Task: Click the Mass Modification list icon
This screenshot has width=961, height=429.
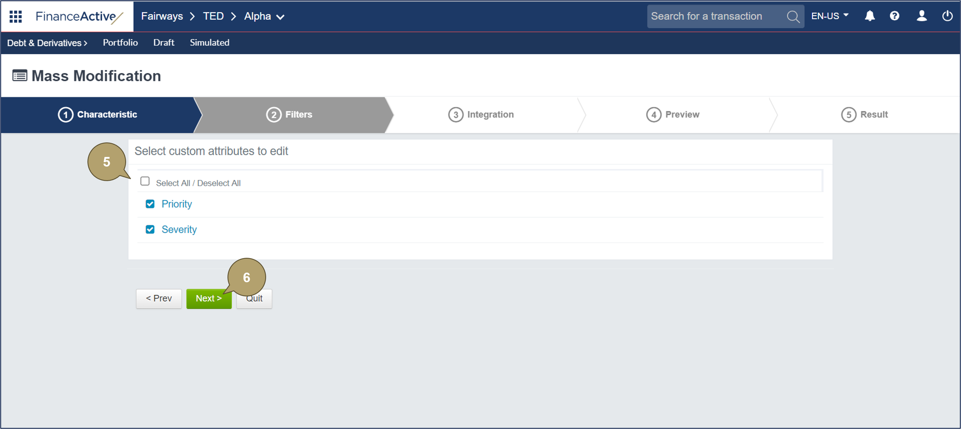Action: pyautogui.click(x=19, y=76)
